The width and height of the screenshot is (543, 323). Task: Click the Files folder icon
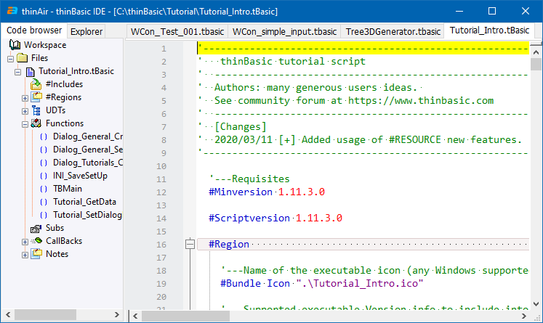[22, 58]
